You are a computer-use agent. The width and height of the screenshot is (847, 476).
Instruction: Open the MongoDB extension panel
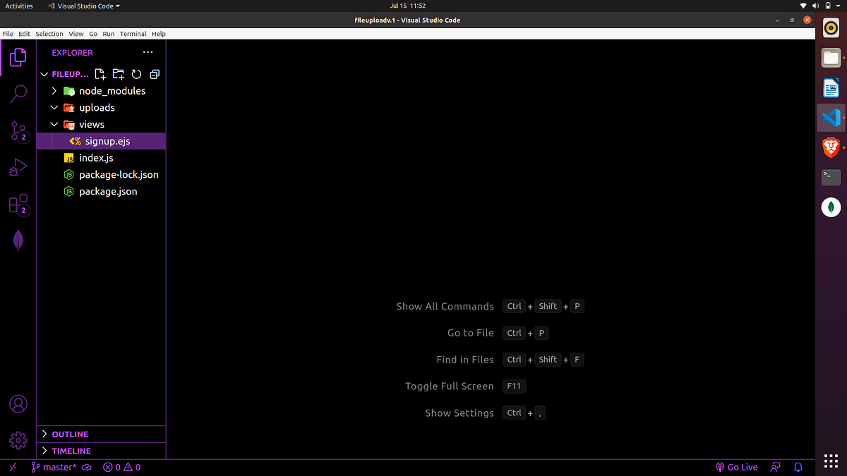pyautogui.click(x=18, y=240)
